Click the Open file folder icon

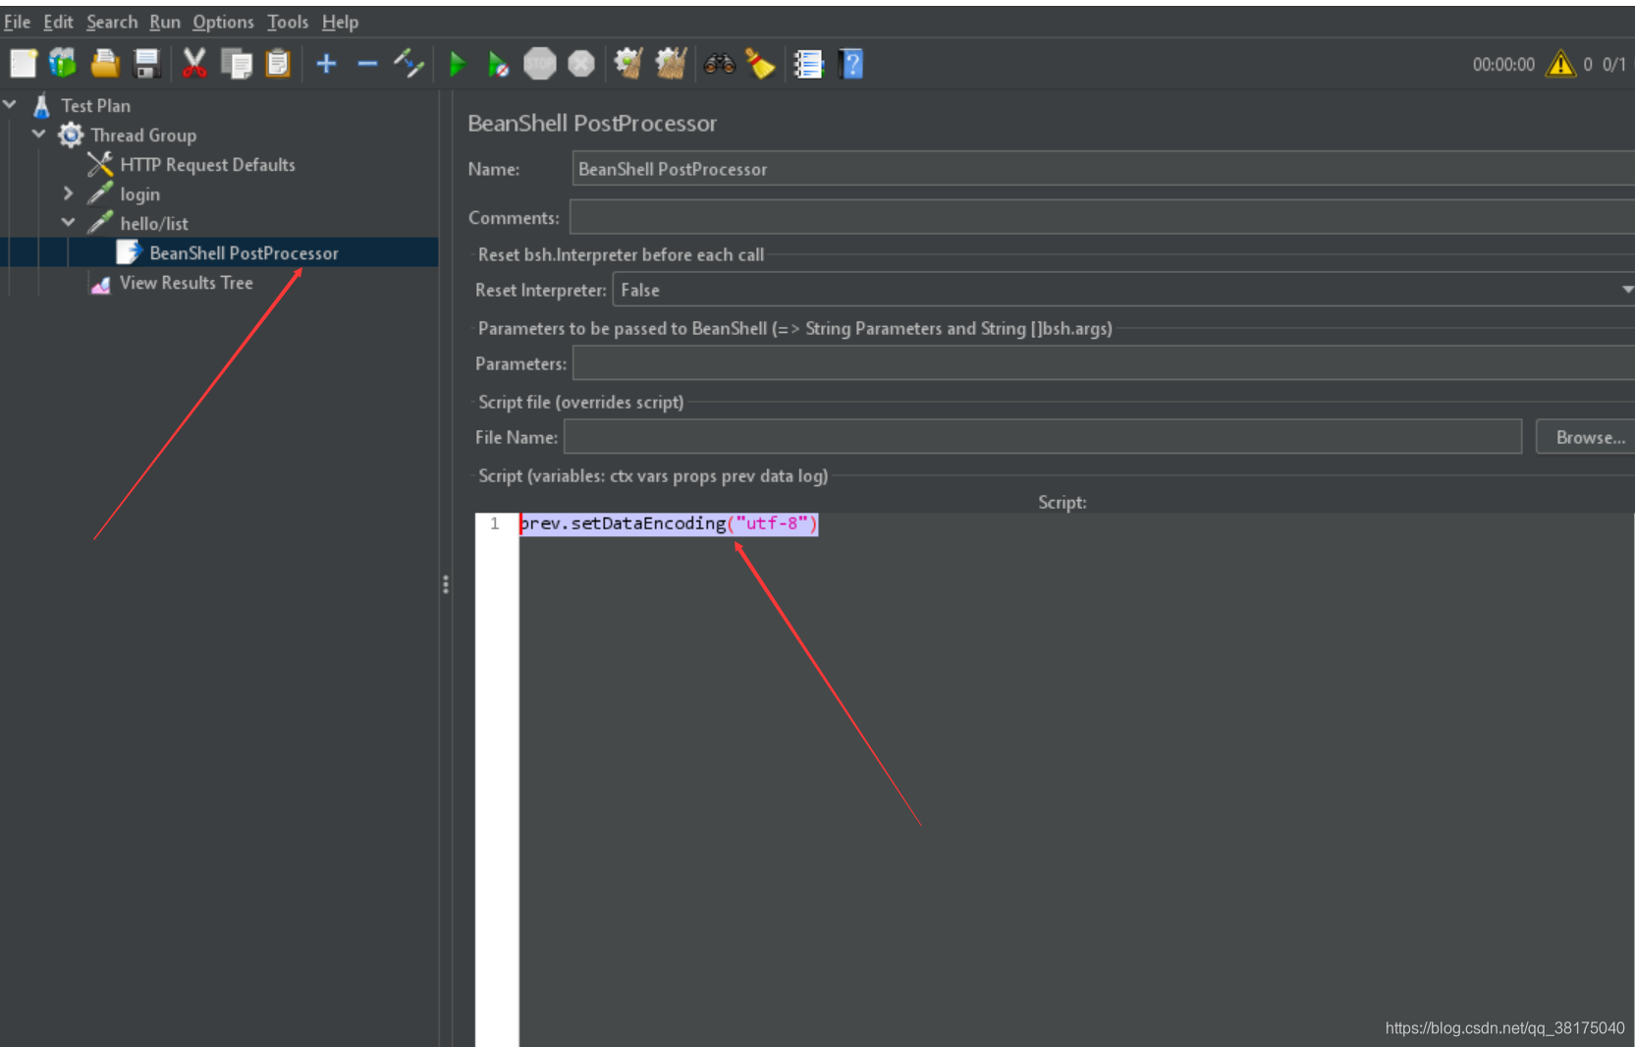pos(105,64)
